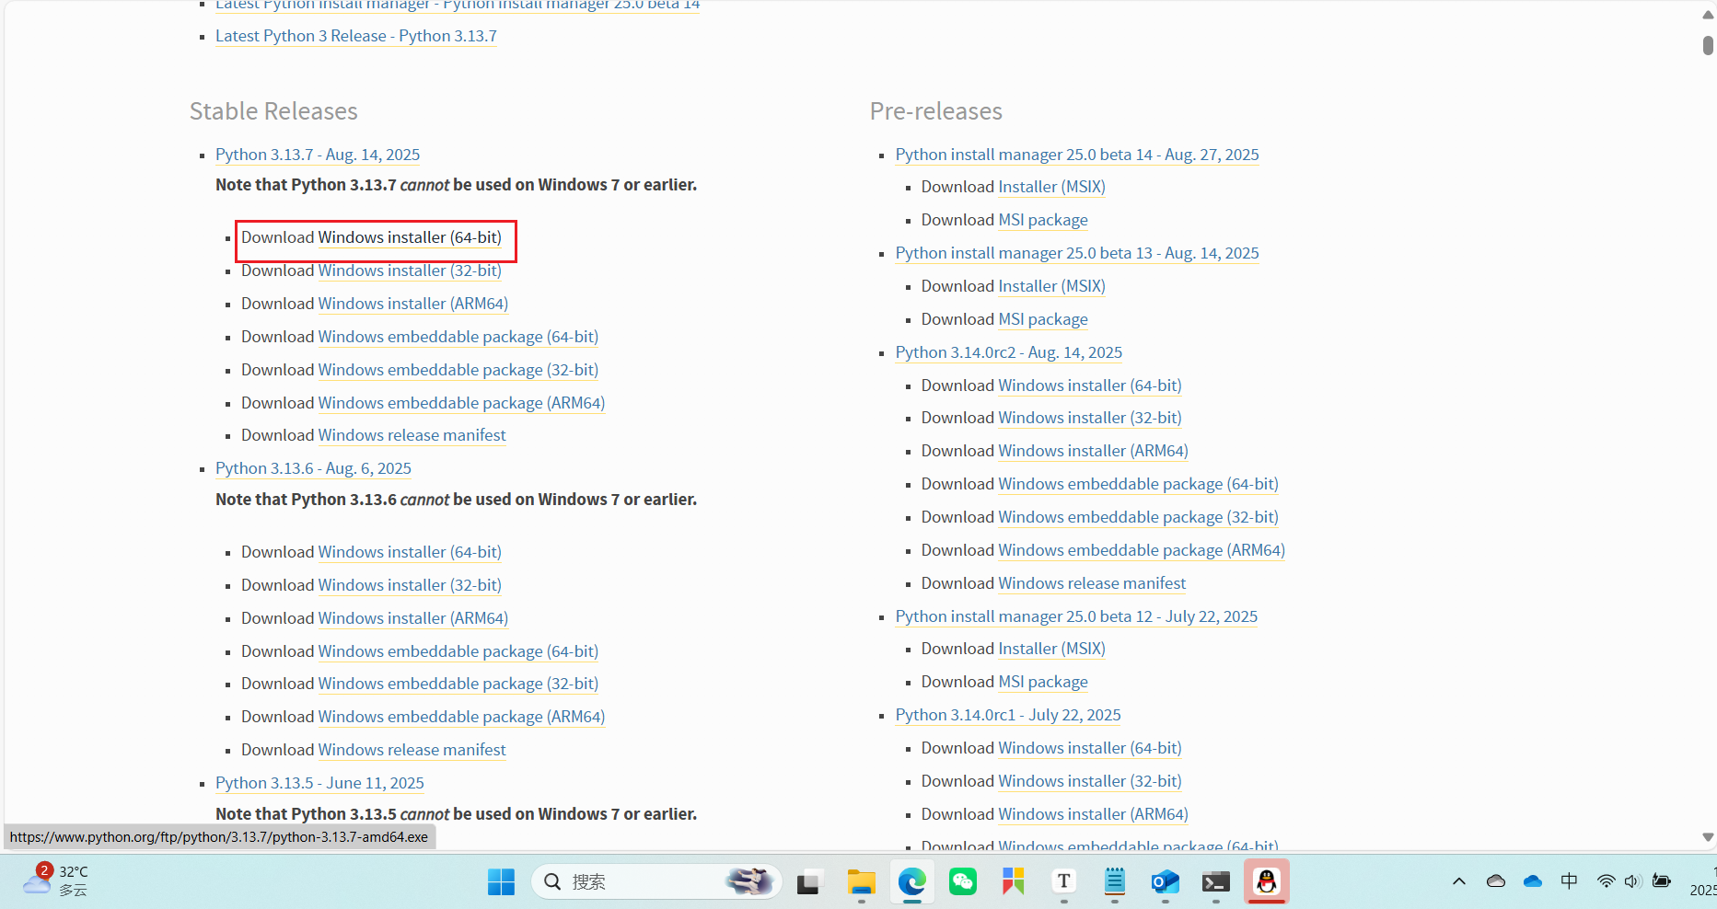
Task: Download Installer (MSIX) for beta 13
Action: click(x=1052, y=286)
